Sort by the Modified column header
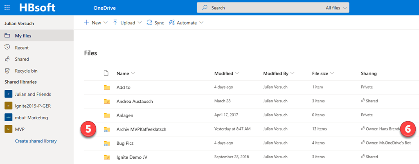 tap(224, 73)
